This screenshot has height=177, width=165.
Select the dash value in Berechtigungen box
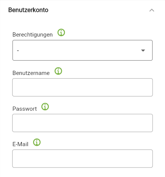pyautogui.click(x=18, y=50)
